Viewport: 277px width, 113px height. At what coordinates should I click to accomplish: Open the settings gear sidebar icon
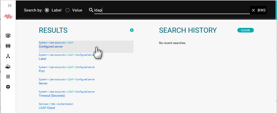tap(8, 87)
